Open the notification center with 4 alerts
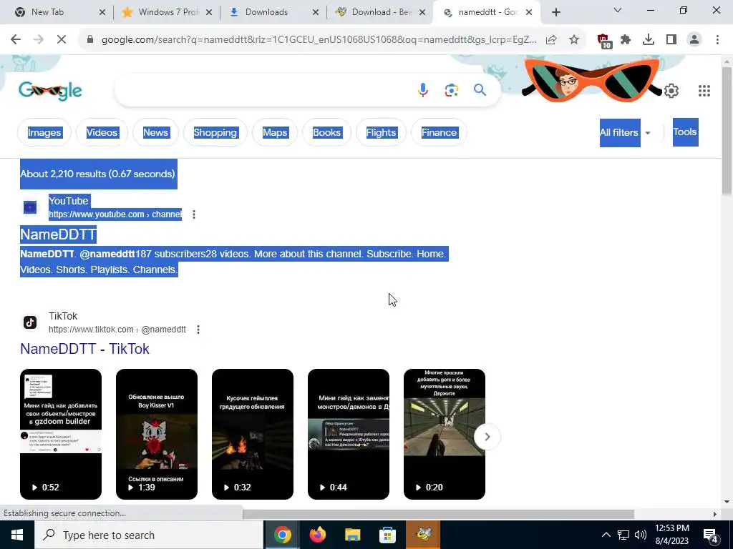 711,535
